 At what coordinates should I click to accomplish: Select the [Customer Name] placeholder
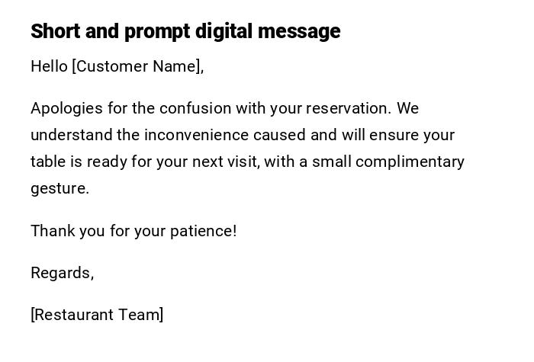137,66
